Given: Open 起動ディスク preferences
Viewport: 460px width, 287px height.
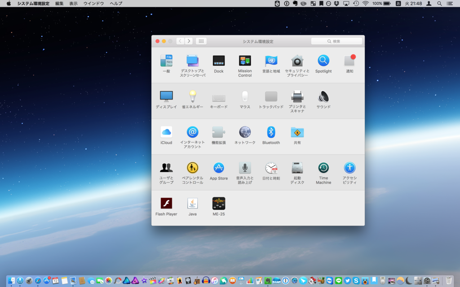Looking at the screenshot, I should 297,173.
